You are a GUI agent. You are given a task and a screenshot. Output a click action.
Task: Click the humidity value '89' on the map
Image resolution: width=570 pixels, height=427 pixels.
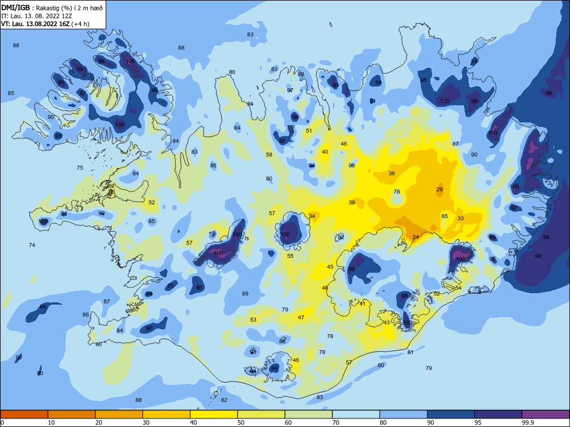click(x=245, y=293)
